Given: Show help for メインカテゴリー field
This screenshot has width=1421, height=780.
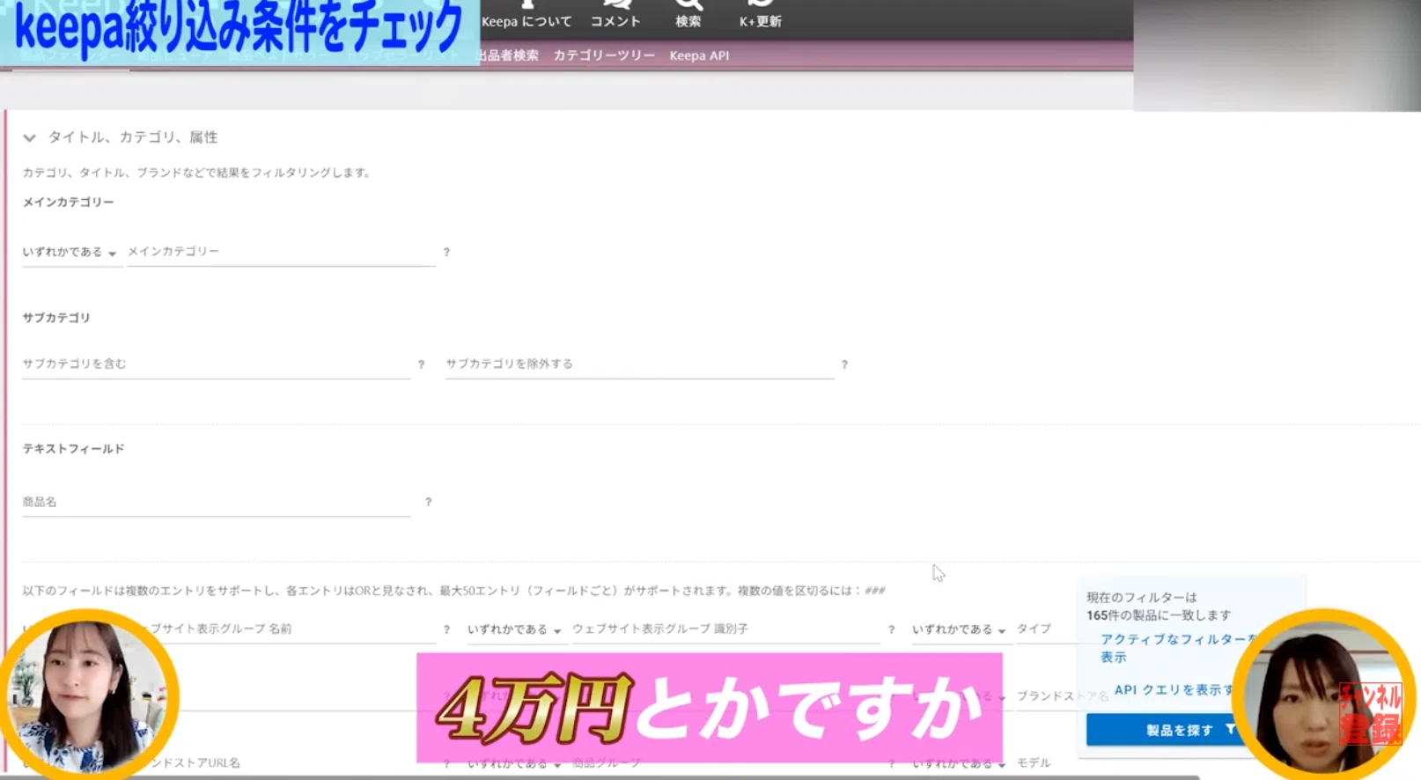Looking at the screenshot, I should [446, 253].
